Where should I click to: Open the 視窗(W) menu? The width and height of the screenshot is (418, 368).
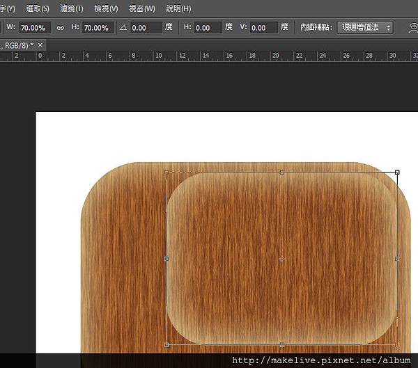click(142, 9)
